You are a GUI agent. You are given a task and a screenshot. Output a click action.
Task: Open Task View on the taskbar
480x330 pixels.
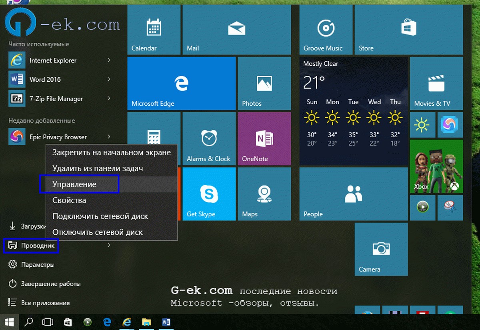click(x=48, y=322)
